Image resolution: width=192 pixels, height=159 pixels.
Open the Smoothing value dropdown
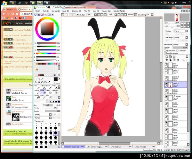click(x=152, y=15)
